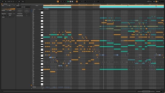Click the orange icon below the piano roll

pyautogui.click(x=31, y=85)
